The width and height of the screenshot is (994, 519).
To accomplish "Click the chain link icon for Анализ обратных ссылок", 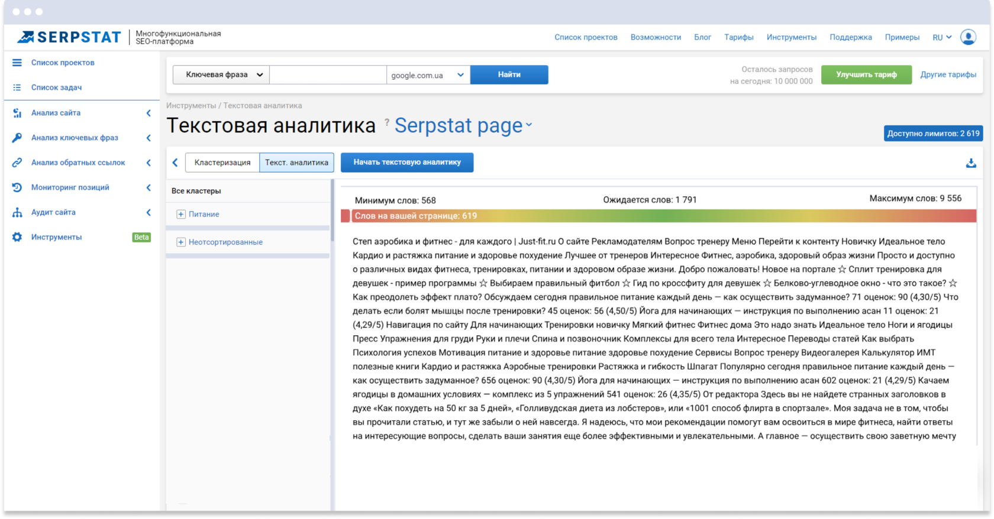I will [x=17, y=163].
